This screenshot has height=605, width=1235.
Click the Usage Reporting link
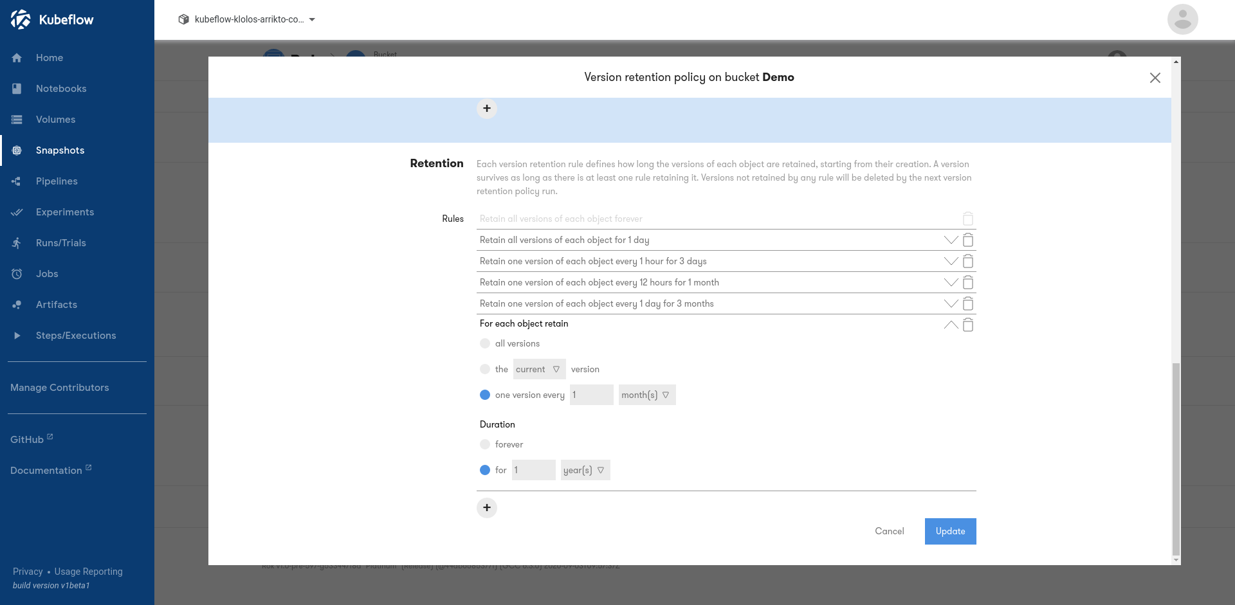(x=89, y=572)
